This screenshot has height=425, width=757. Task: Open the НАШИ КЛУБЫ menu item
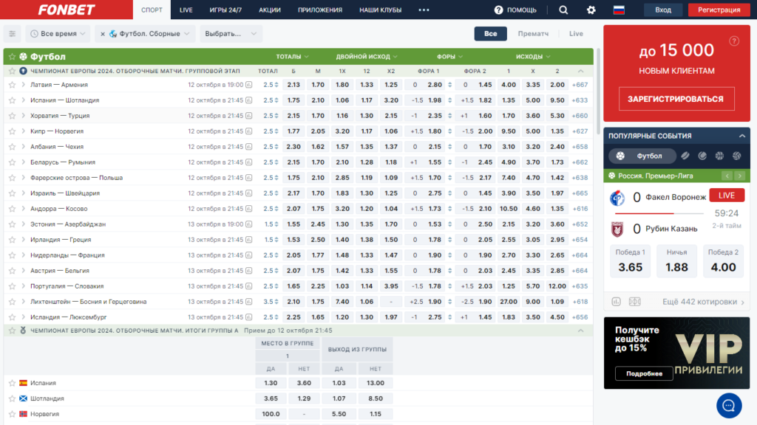[x=381, y=10]
